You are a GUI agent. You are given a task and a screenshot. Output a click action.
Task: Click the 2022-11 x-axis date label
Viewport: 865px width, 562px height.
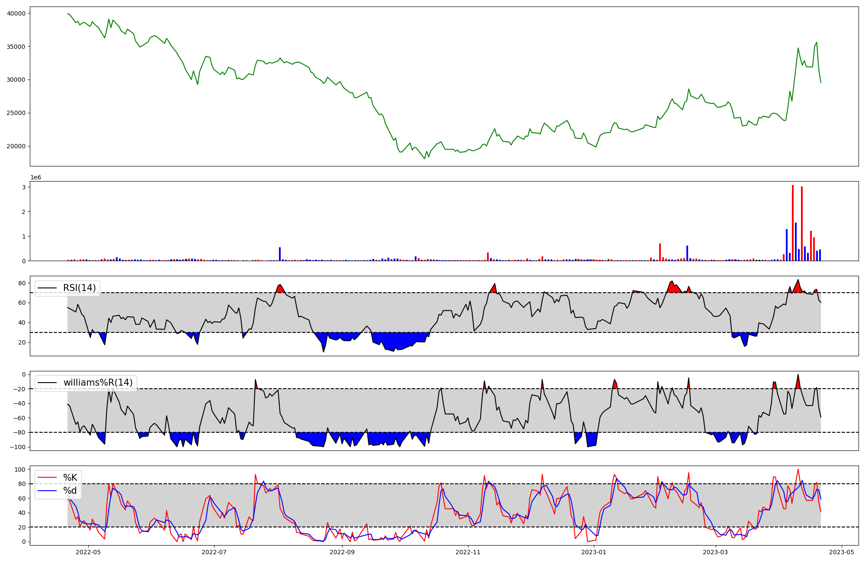coord(468,552)
